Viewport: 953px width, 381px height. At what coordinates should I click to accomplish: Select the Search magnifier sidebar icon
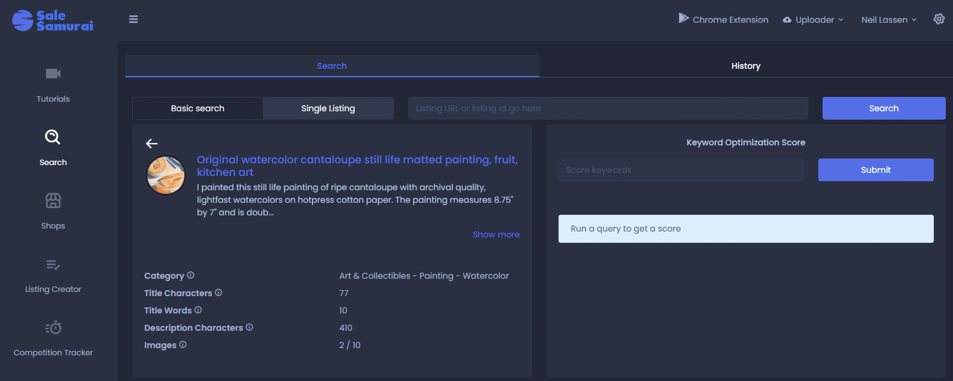[53, 137]
